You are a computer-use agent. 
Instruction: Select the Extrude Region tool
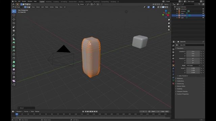[14, 43]
